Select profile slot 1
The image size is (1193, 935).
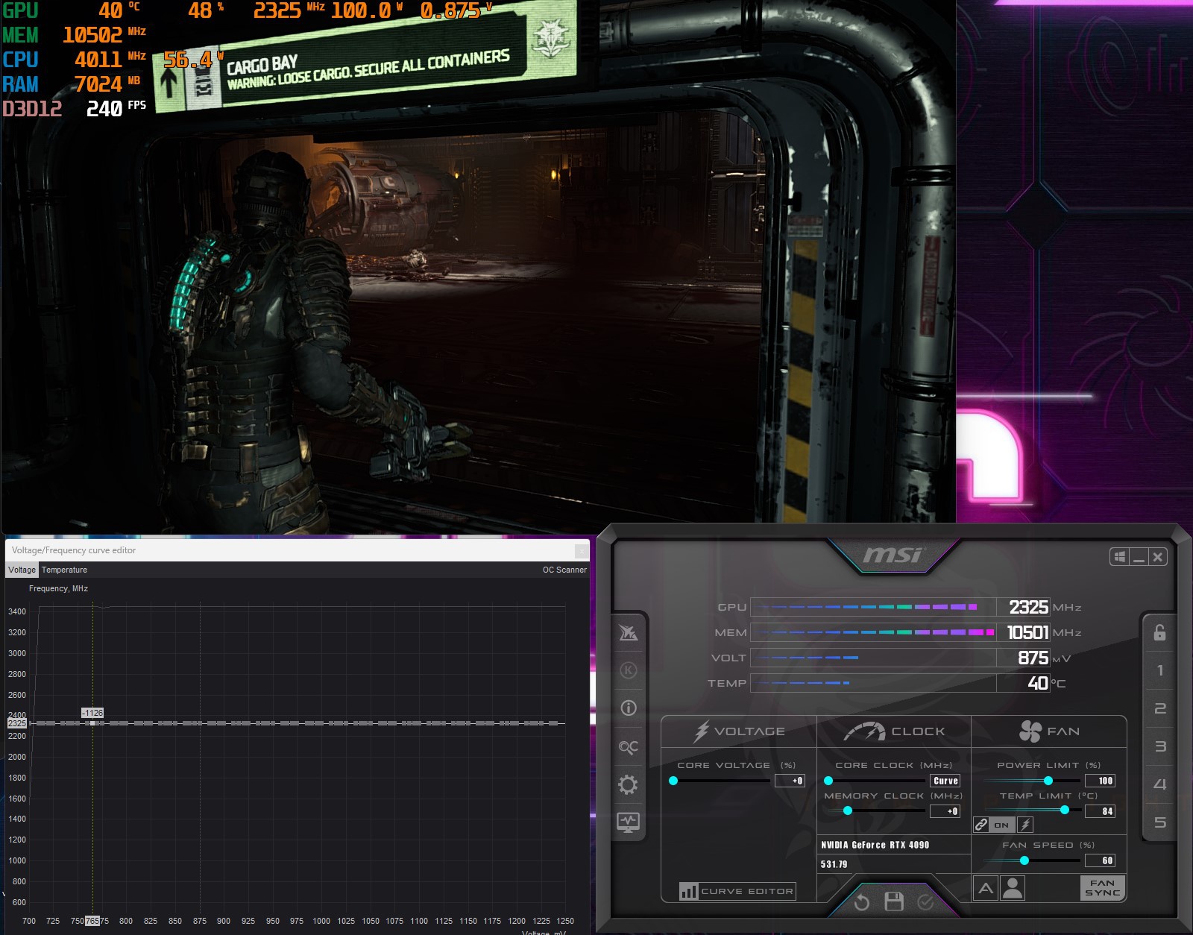(x=1159, y=670)
